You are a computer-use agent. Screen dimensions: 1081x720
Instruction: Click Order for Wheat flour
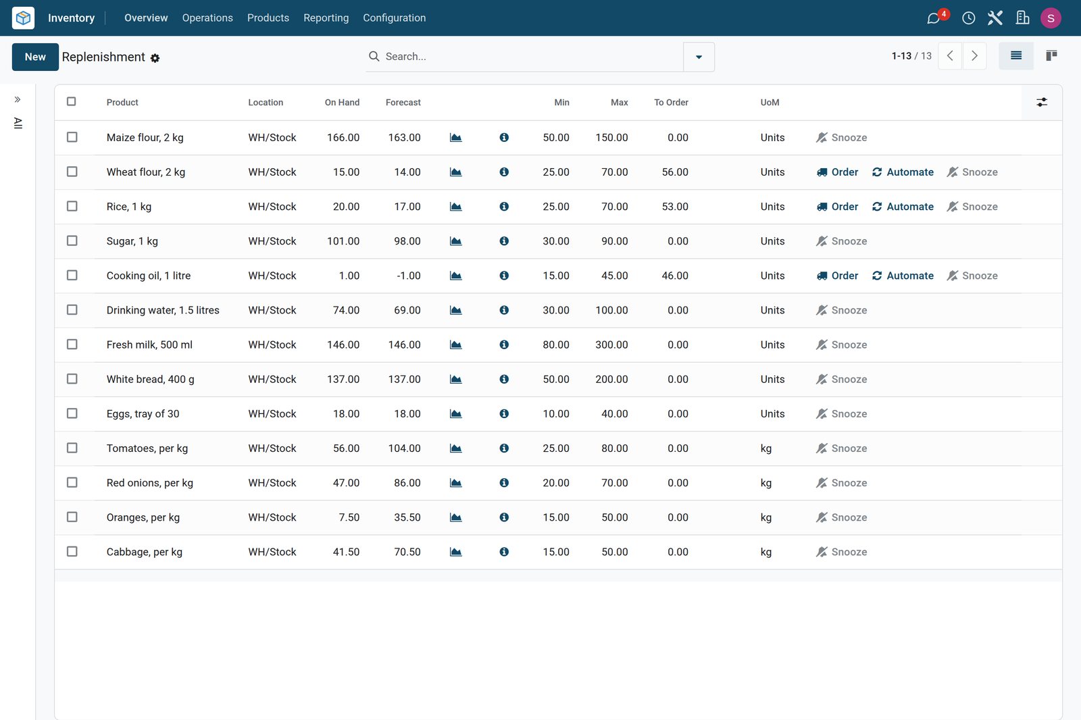[838, 172]
